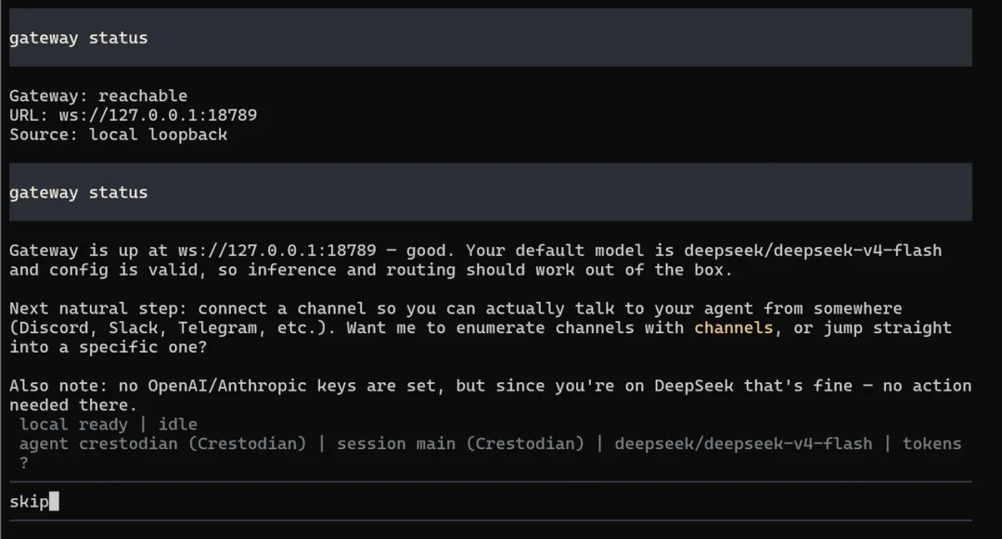Viewport: 1002px width, 539px height.
Task: Click the input field containing "skip"
Action: point(490,501)
